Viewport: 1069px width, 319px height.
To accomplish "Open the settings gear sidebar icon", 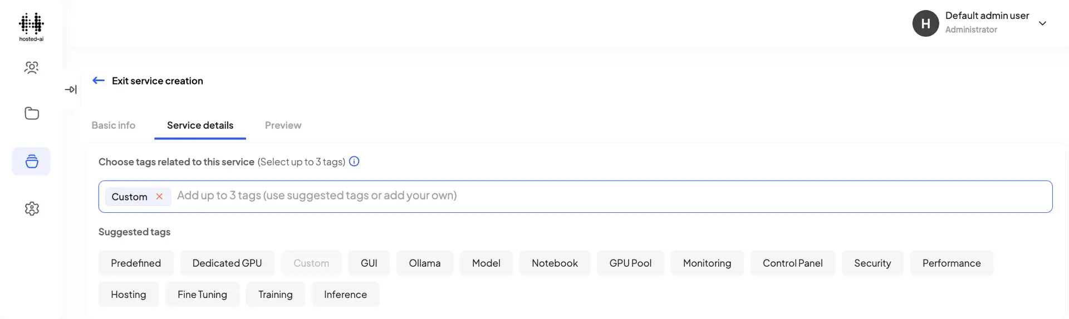I will [x=32, y=208].
